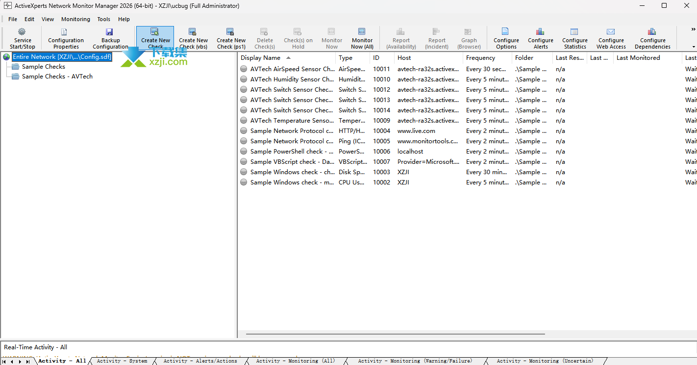The image size is (697, 365).
Task: Sort by the Last Monitored column header
Action: (x=647, y=58)
